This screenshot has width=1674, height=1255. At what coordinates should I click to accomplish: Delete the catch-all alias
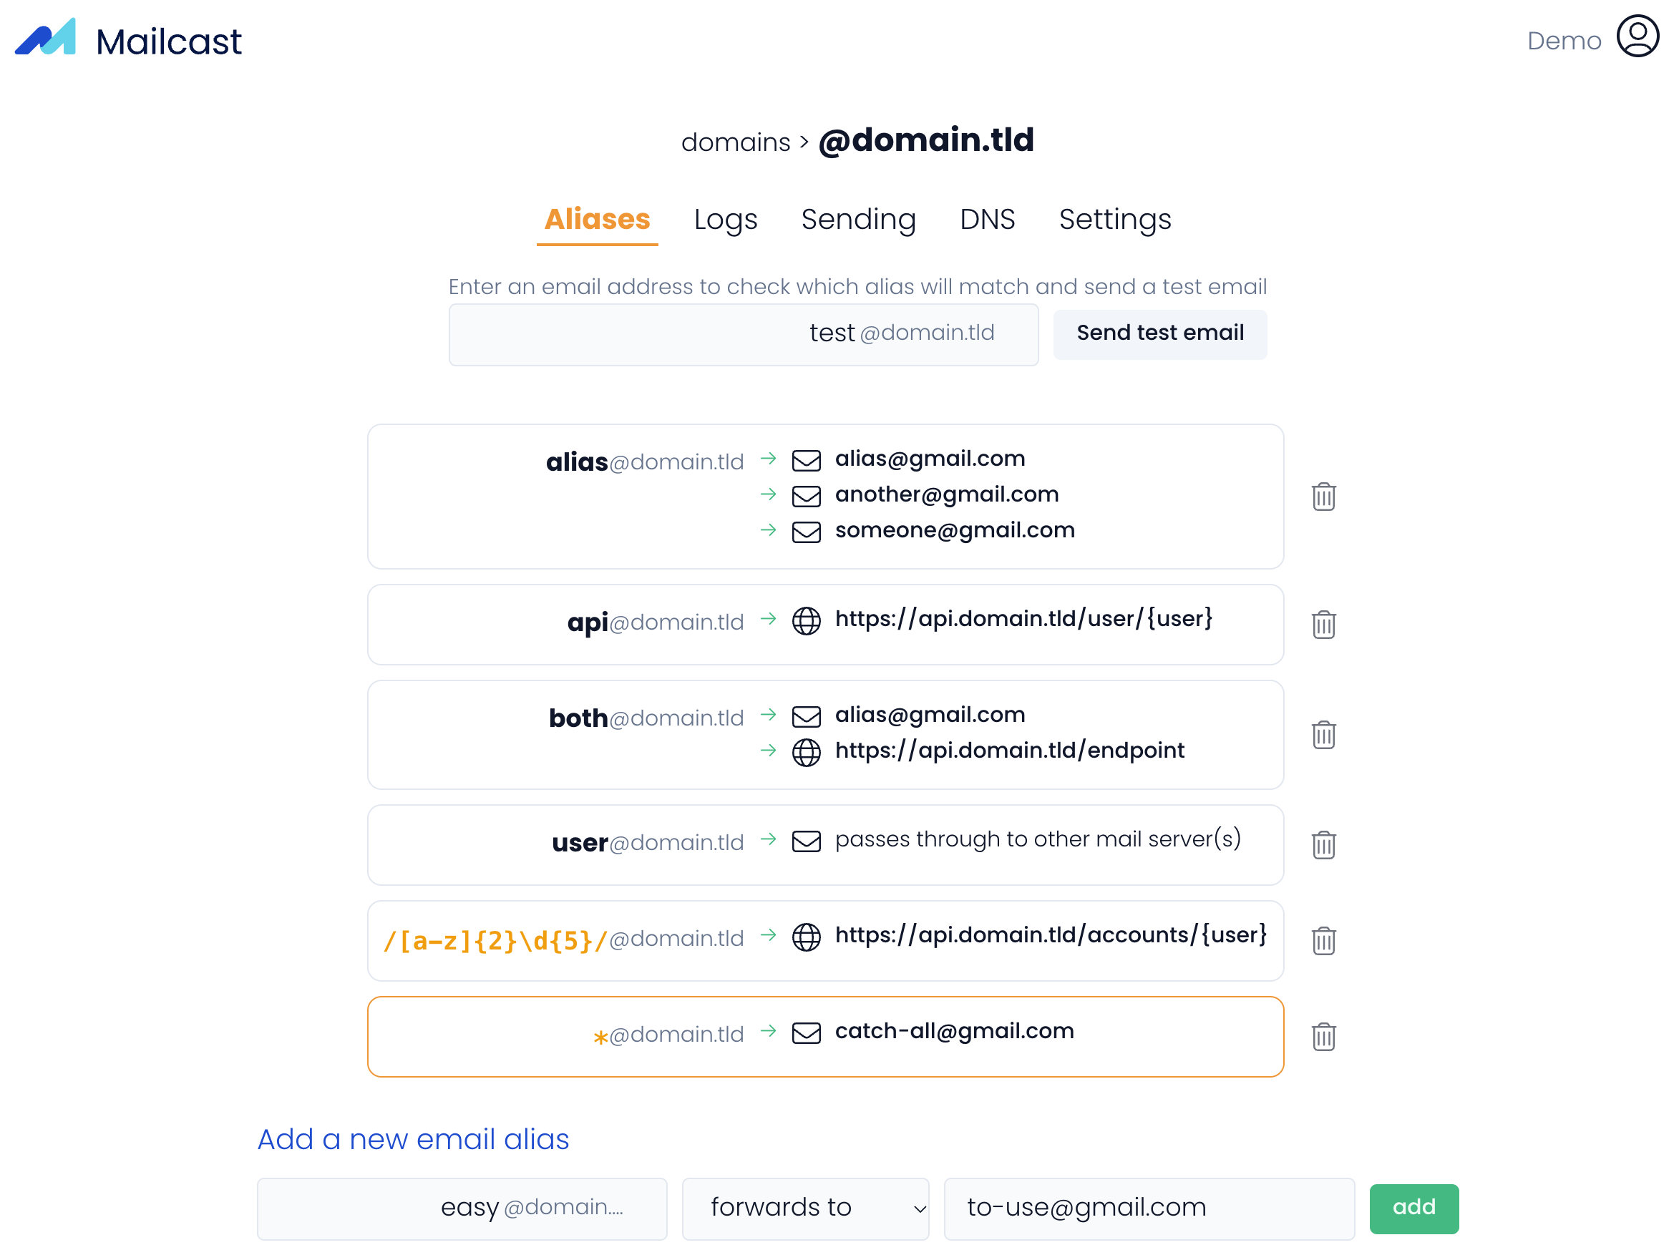click(x=1323, y=1037)
